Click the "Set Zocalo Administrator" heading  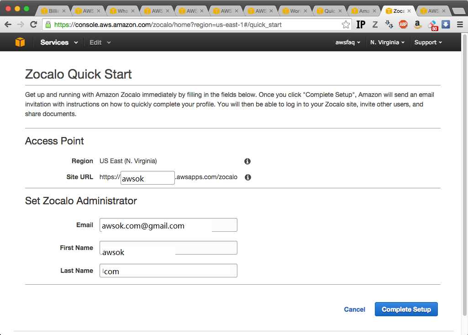tap(81, 201)
